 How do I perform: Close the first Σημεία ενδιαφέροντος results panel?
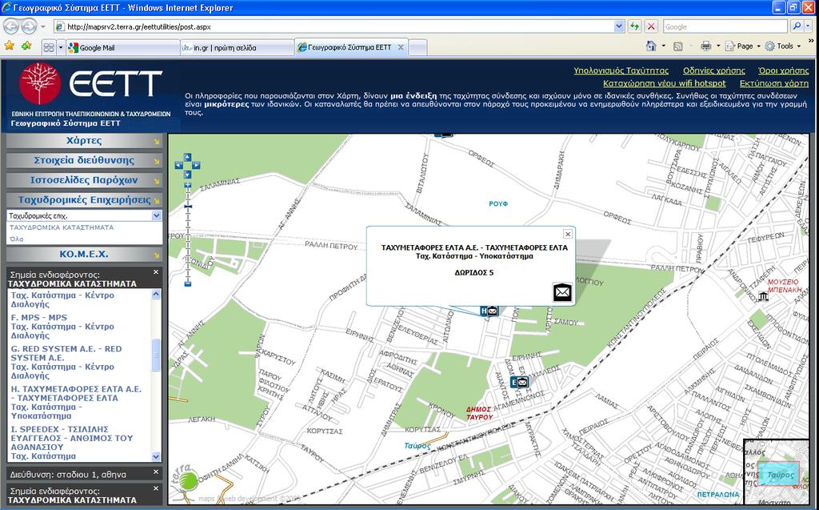(156, 272)
